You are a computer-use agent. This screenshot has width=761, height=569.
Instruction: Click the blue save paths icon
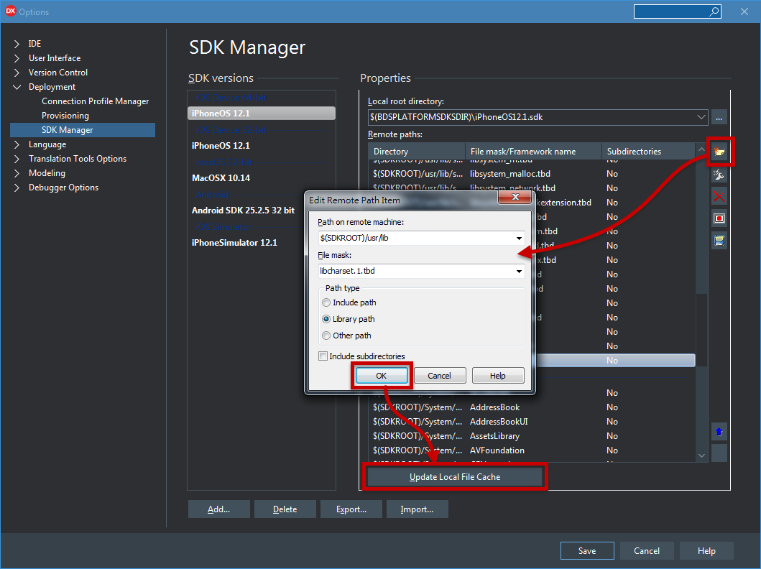[x=719, y=240]
